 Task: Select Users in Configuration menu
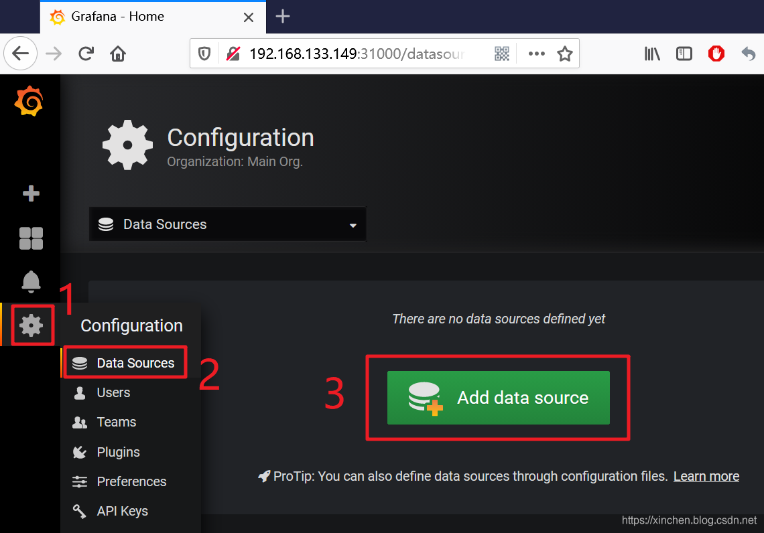113,392
